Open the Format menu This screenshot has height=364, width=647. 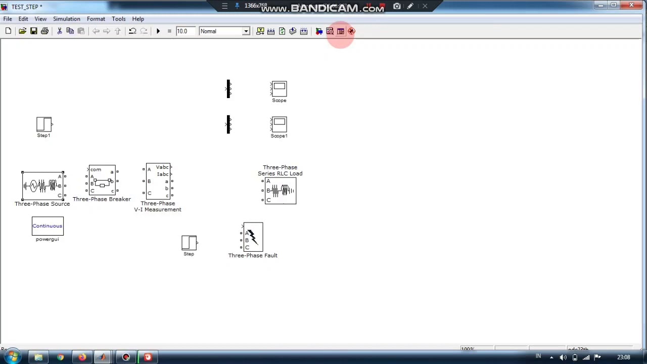coord(96,19)
